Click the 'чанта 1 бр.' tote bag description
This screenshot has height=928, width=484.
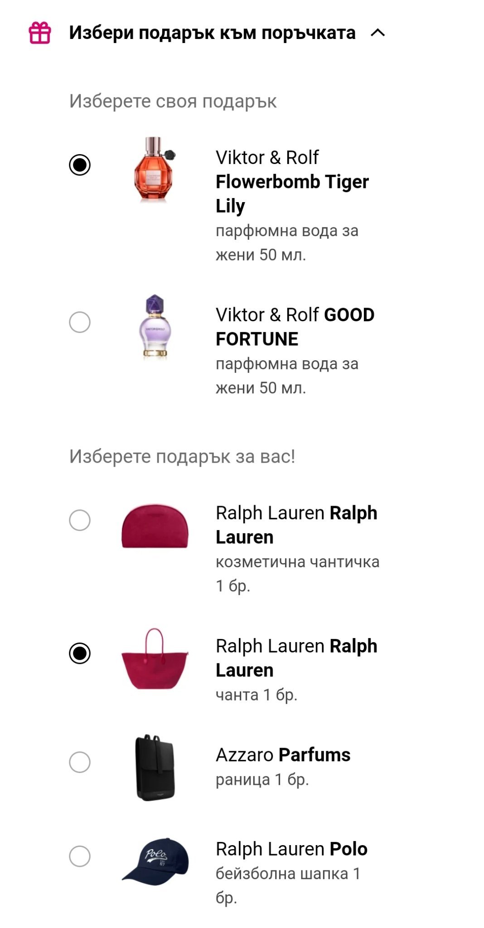(x=257, y=695)
